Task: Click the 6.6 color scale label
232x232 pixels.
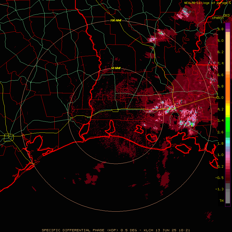Action: [x=220, y=75]
